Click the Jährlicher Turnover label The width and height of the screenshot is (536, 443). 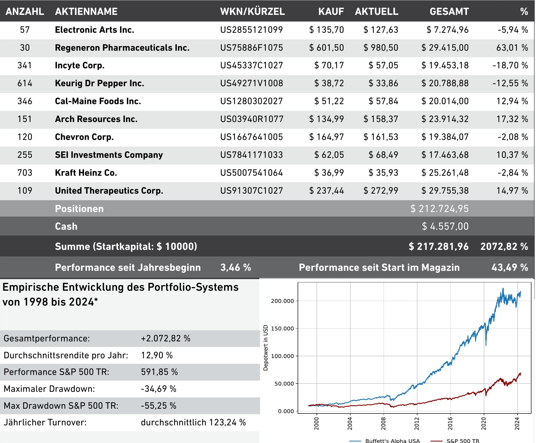coord(45,423)
